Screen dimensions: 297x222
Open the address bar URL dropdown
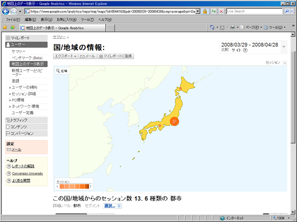198,12
